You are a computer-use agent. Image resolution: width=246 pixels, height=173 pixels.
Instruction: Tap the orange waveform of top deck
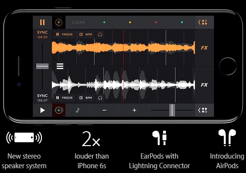coord(123,48)
